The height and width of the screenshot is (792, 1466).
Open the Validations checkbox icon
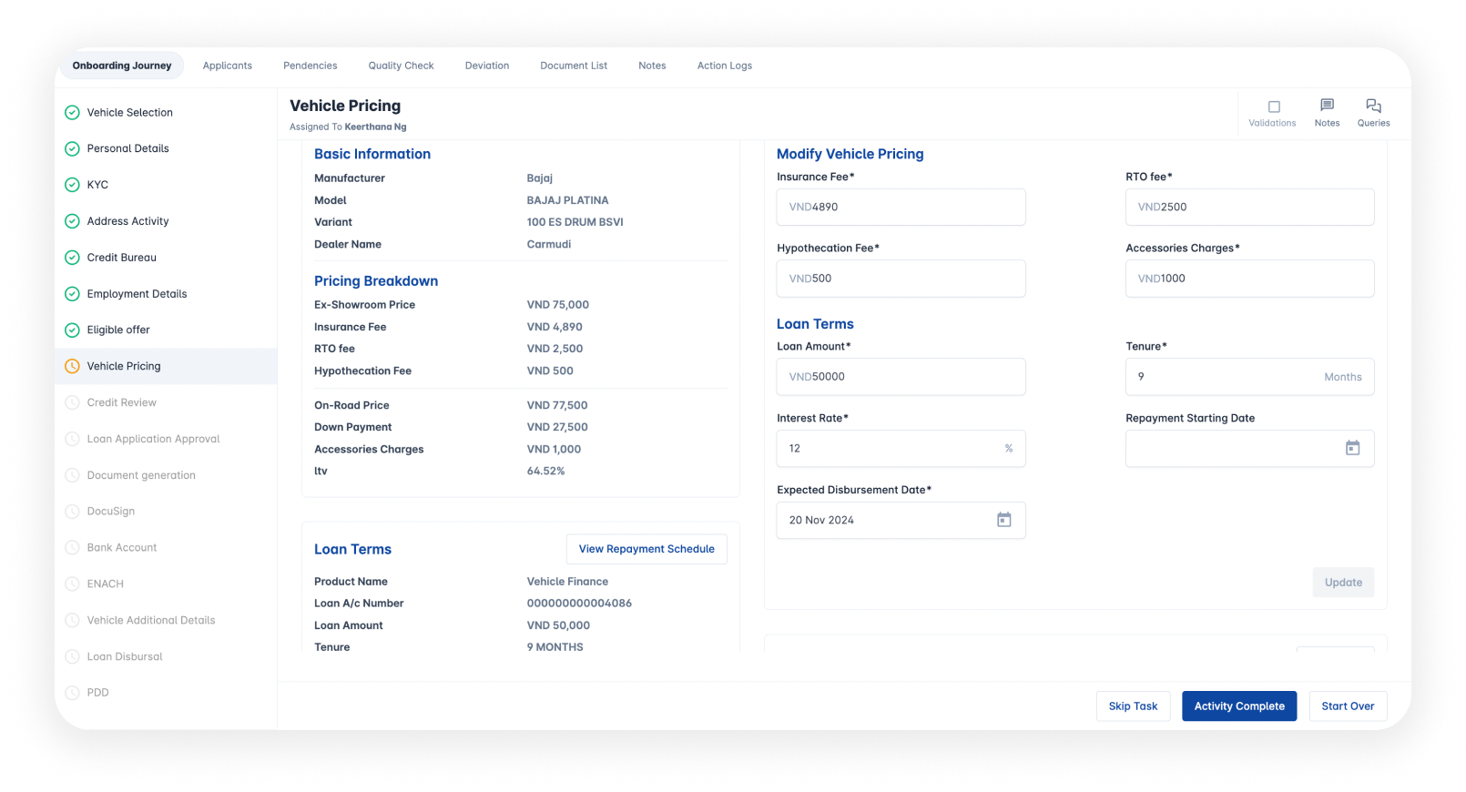click(x=1273, y=107)
